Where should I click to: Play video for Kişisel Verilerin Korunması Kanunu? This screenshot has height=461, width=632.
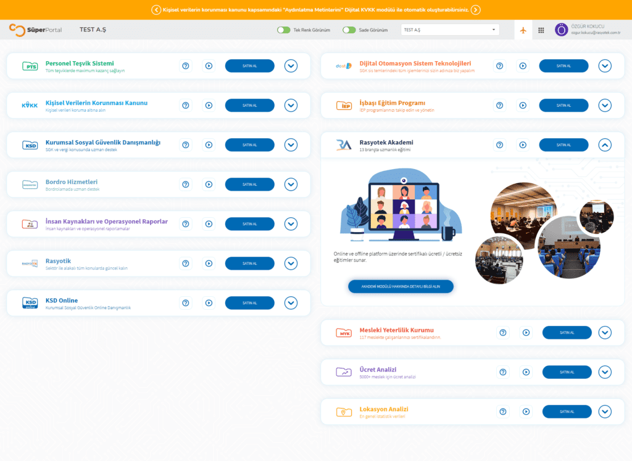(209, 105)
